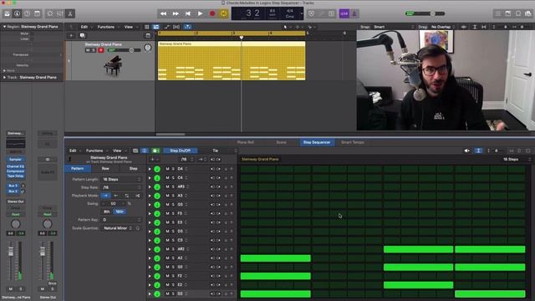Toggle the Metronome button
The image size is (535, 301).
(x=354, y=13)
